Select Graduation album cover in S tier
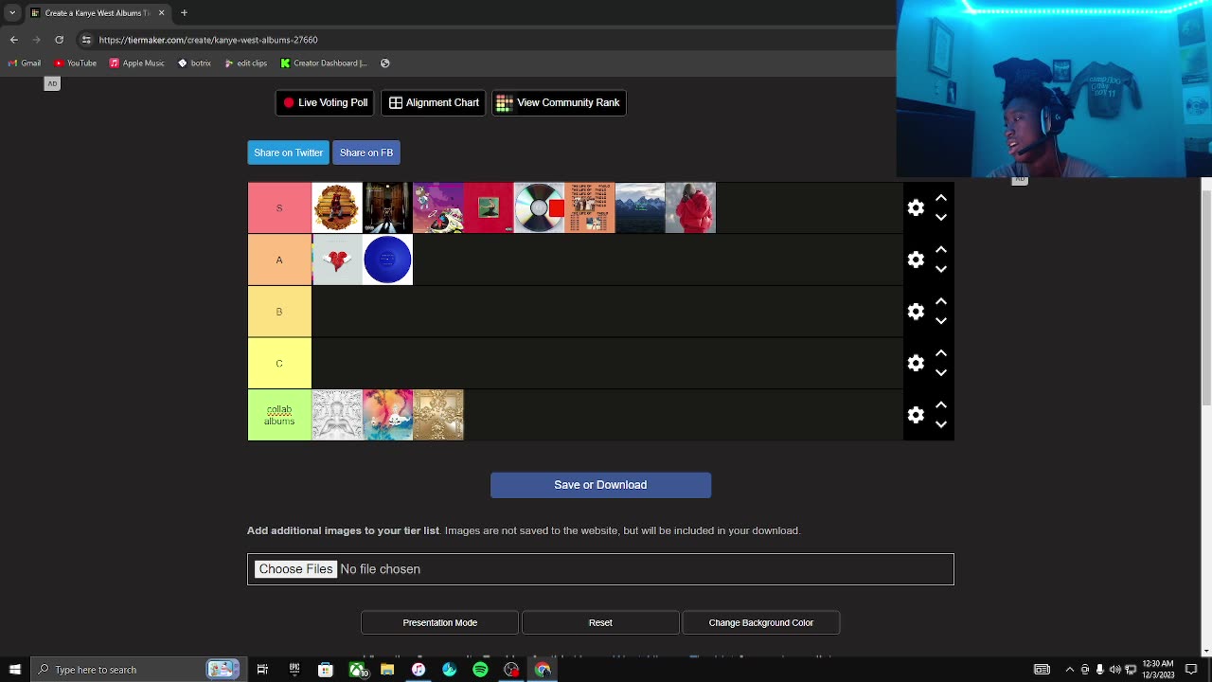The width and height of the screenshot is (1212, 682). pyautogui.click(x=438, y=207)
